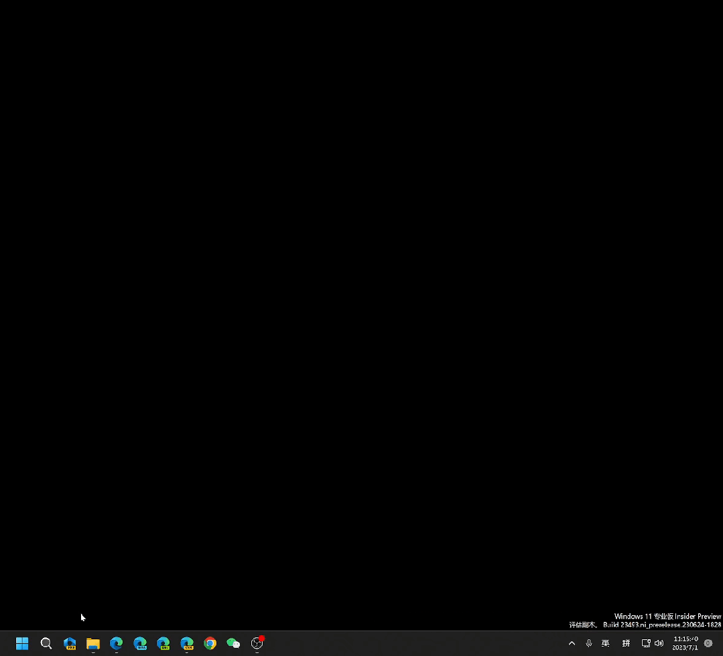Screen dimensions: 723x656
Task: Open WeChat from the taskbar
Action: (x=233, y=643)
